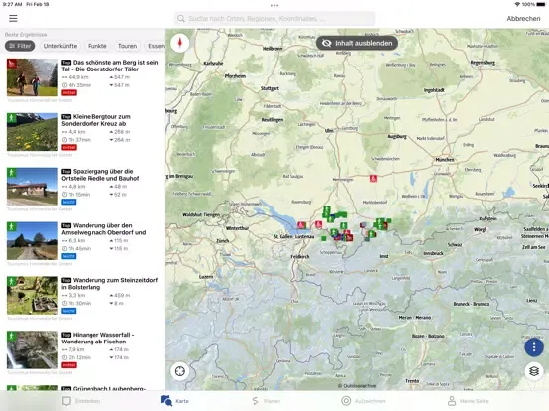Click the Stuttgart label on the map

click(x=270, y=88)
